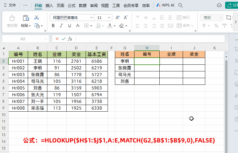Open the eraser clear dropdown arrow

click(126, 26)
